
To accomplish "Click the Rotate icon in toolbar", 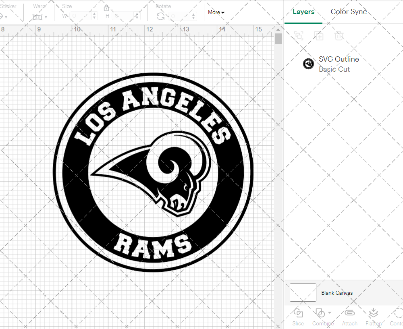I will (x=160, y=16).
